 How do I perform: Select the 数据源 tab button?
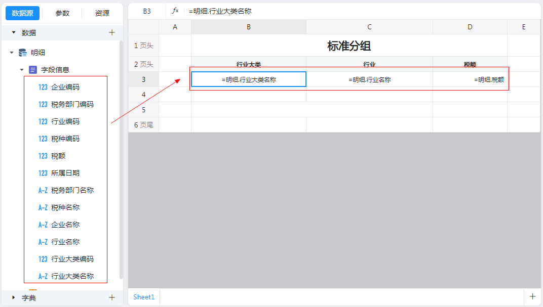coord(22,13)
